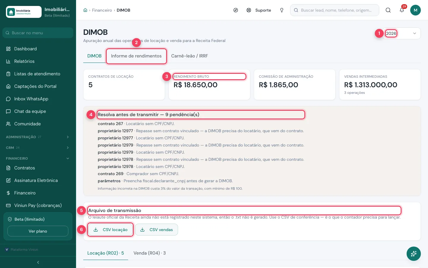428x268 pixels.
Task: Click the Suporte link in header
Action: tap(263, 10)
